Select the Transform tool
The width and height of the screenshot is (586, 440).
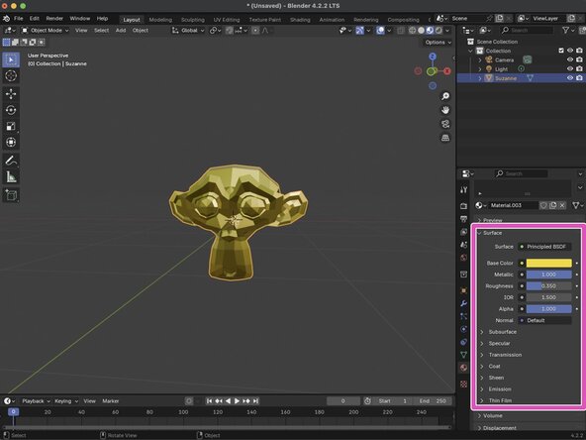pos(11,142)
